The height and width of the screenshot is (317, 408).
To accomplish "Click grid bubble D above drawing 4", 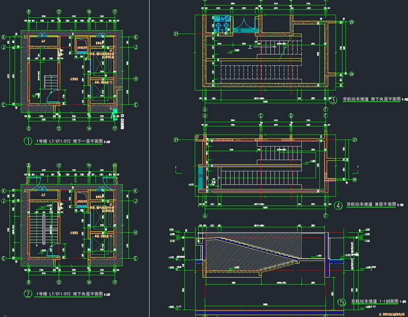I will 291,116.
